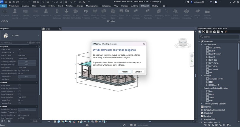This screenshot has width=240, height=127.
Task: Switch to the Modify tab
Action: click(155, 6)
